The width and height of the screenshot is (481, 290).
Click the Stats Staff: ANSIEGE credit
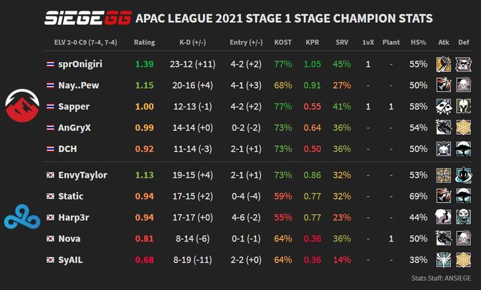[441, 278]
